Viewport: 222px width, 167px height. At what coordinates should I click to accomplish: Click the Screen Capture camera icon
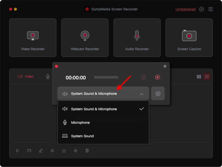tap(189, 36)
